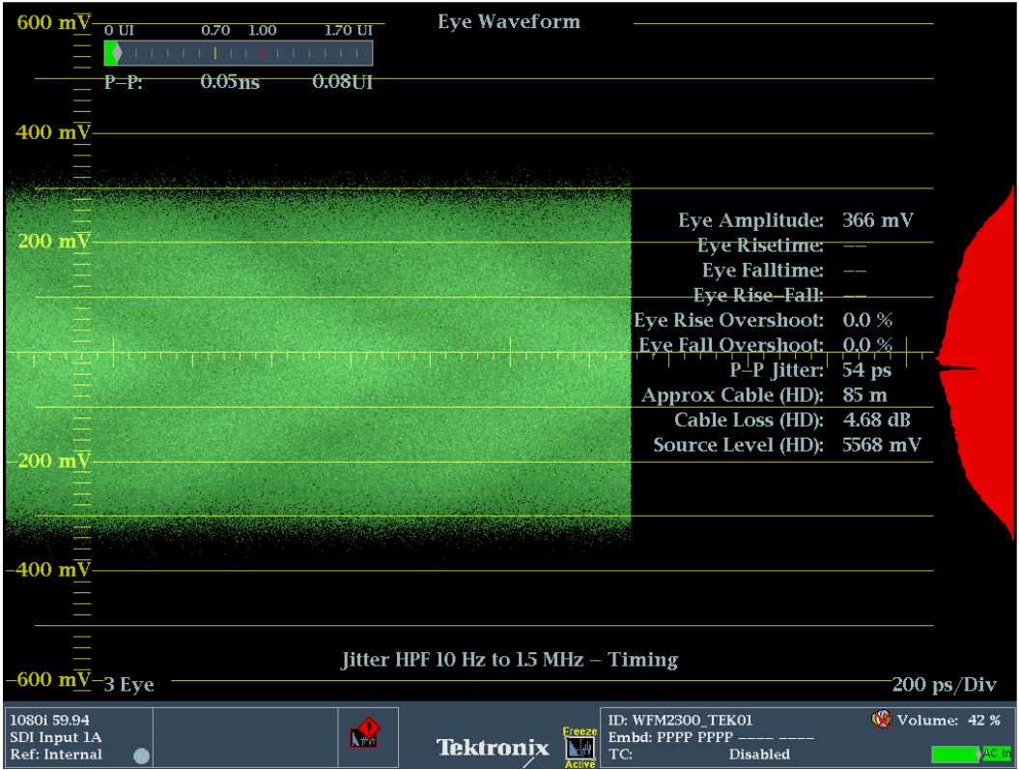This screenshot has height=770, width=1019.
Task: Click the SDI Input 1A label
Action: tap(56, 737)
